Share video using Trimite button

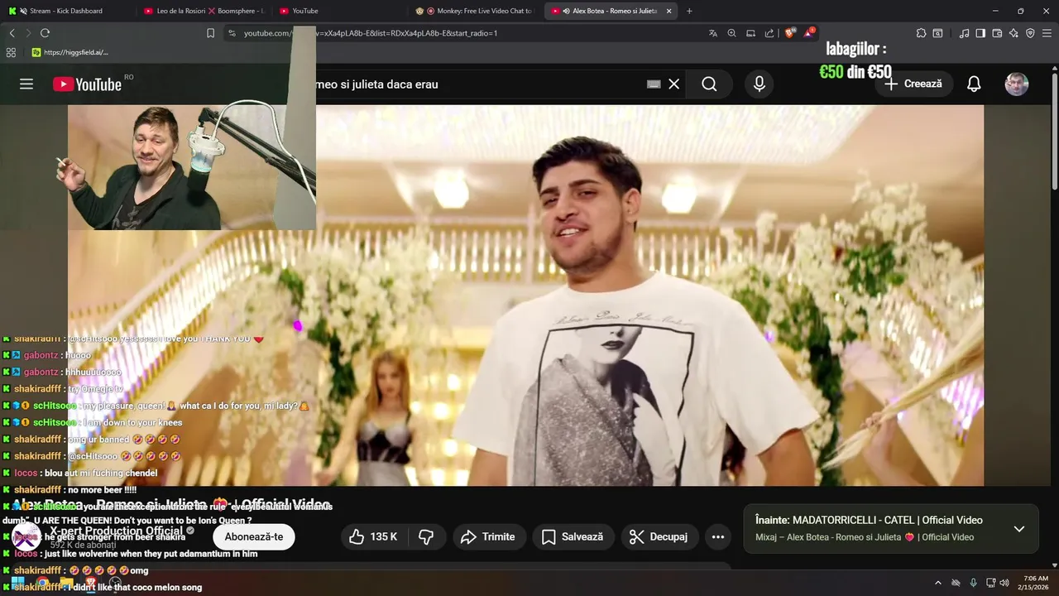(488, 536)
